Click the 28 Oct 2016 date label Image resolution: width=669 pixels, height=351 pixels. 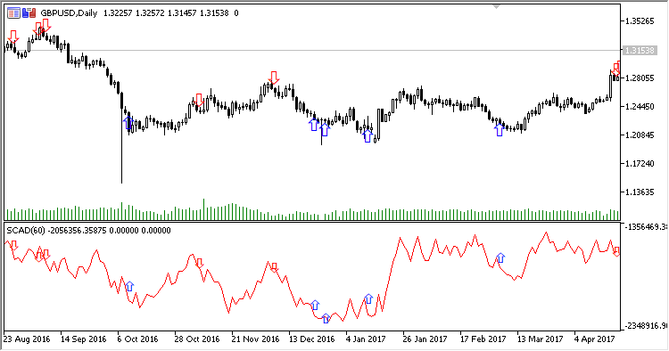tap(197, 339)
